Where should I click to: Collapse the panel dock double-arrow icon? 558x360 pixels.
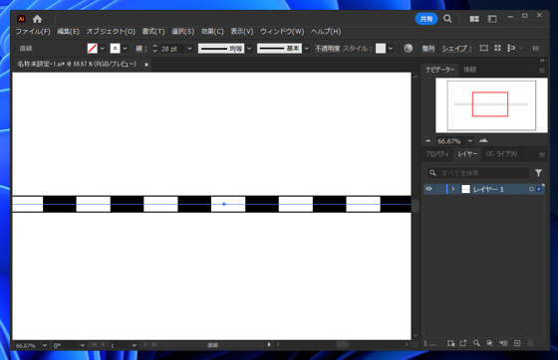pyautogui.click(x=542, y=61)
